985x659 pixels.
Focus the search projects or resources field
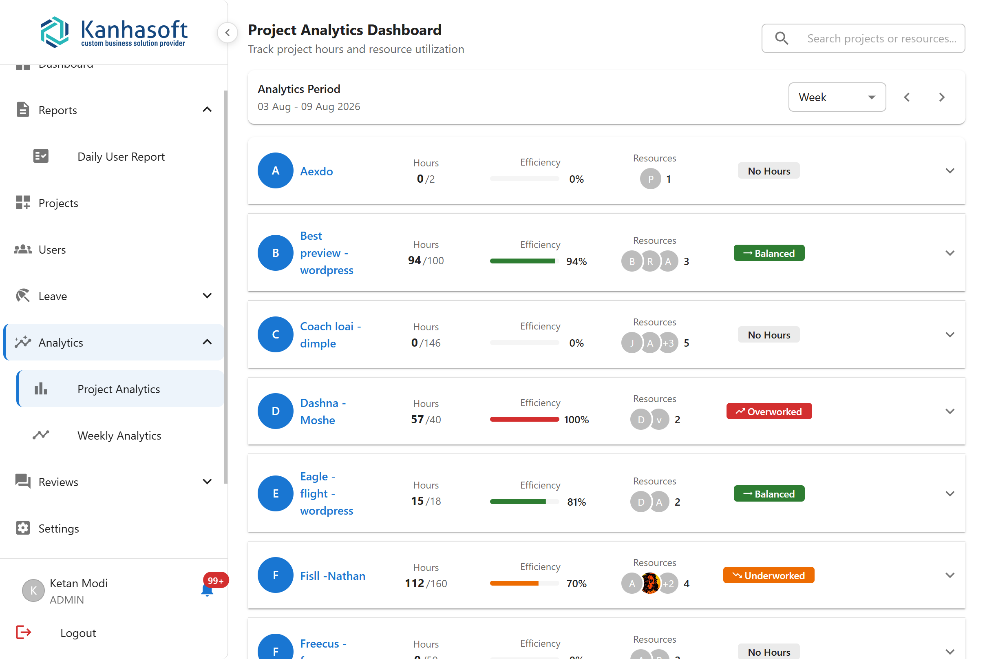[863, 38]
